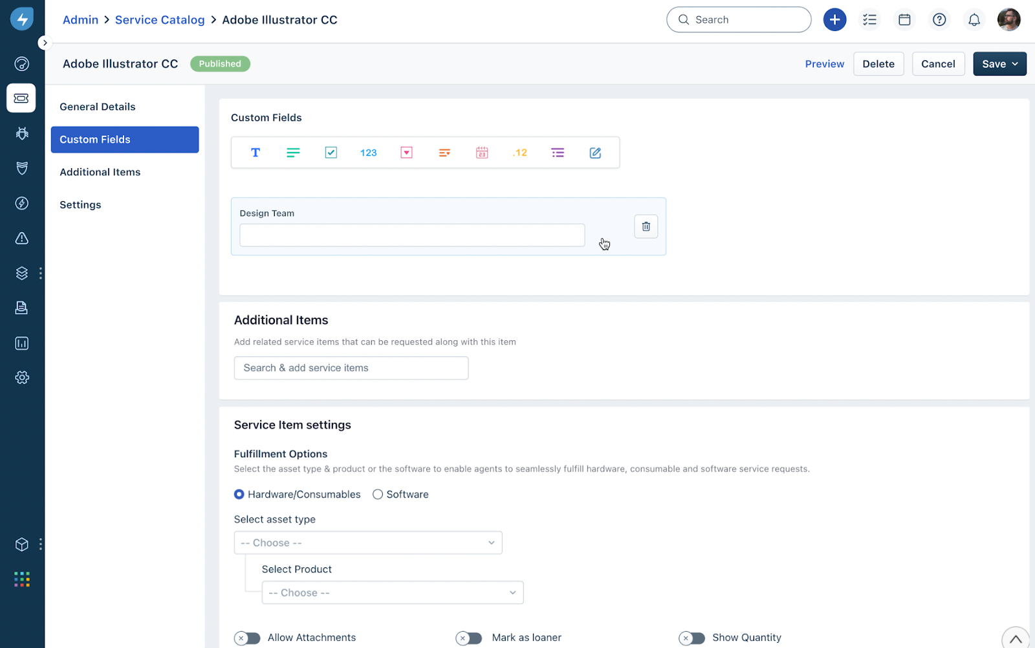This screenshot has height=648, width=1035.
Task: Go to Admin breadcrumb link
Action: (80, 20)
